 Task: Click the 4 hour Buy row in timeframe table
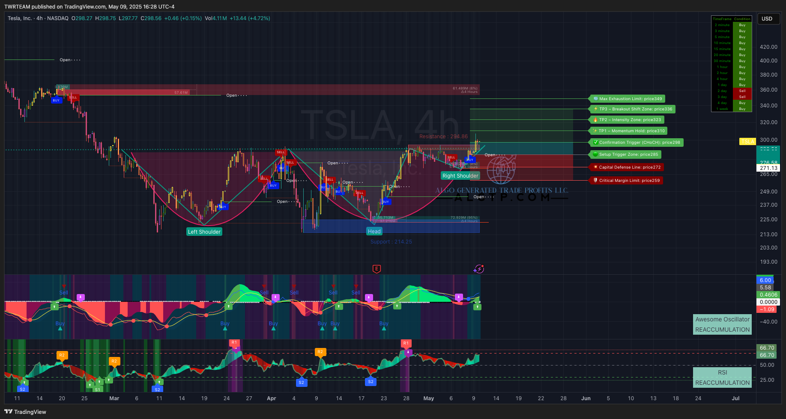(732, 79)
